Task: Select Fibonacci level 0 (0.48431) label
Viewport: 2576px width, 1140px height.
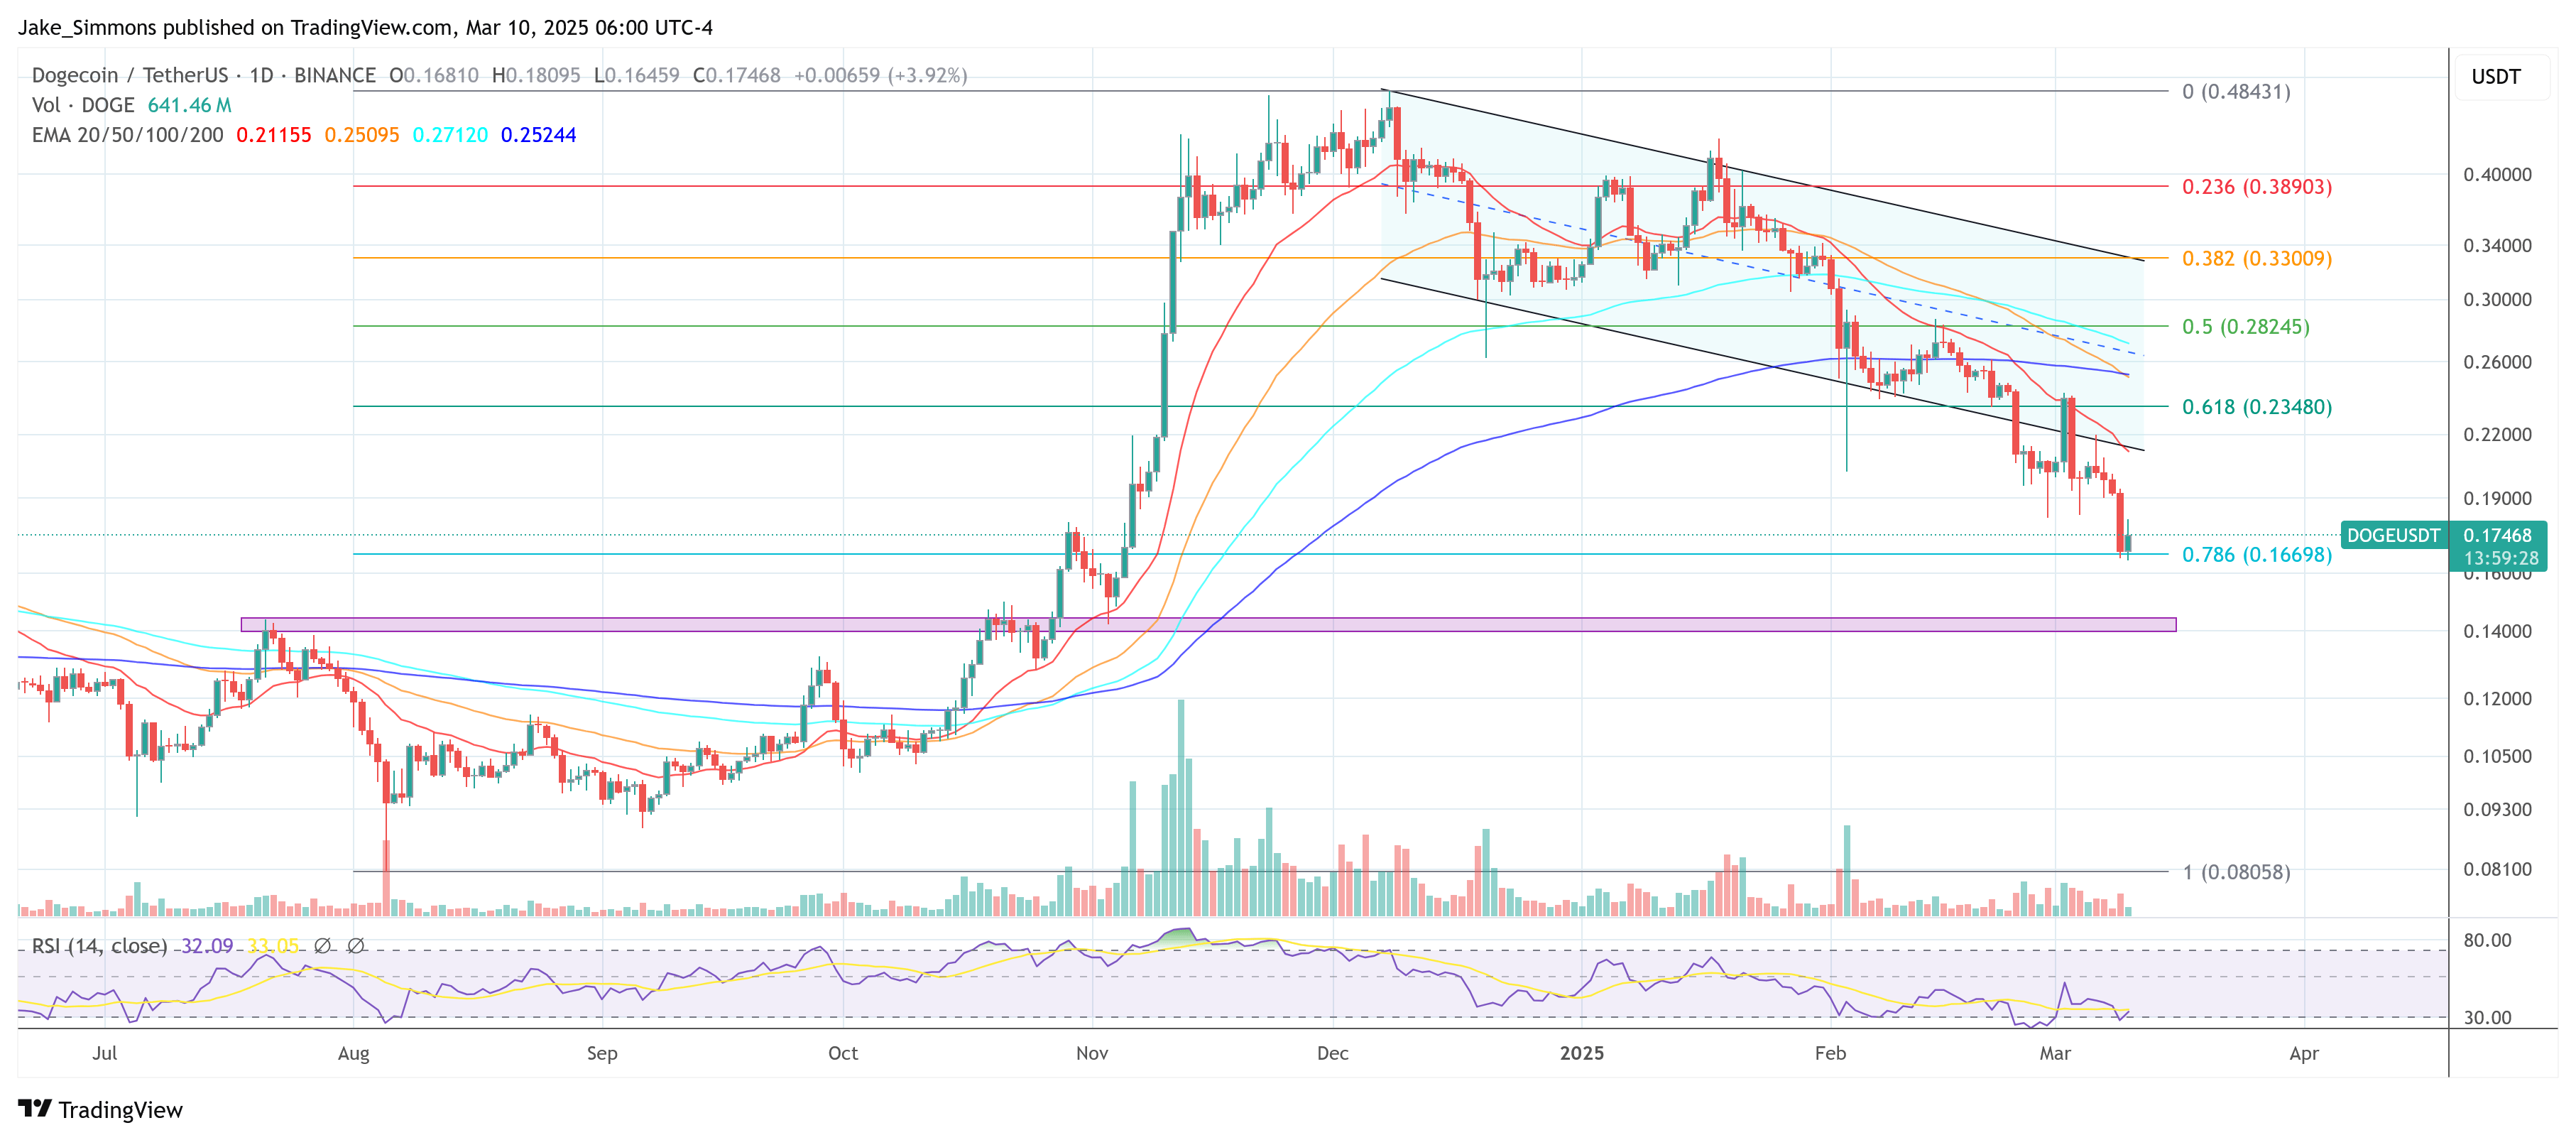Action: tap(2236, 92)
